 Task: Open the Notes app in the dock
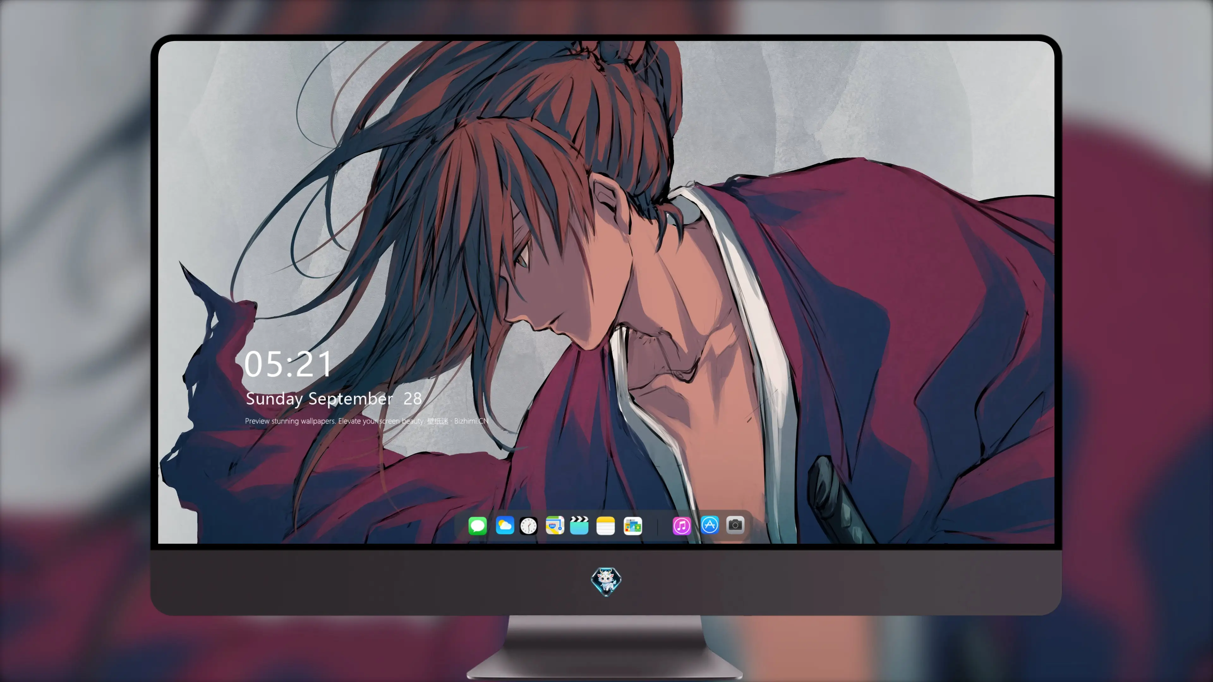point(606,525)
